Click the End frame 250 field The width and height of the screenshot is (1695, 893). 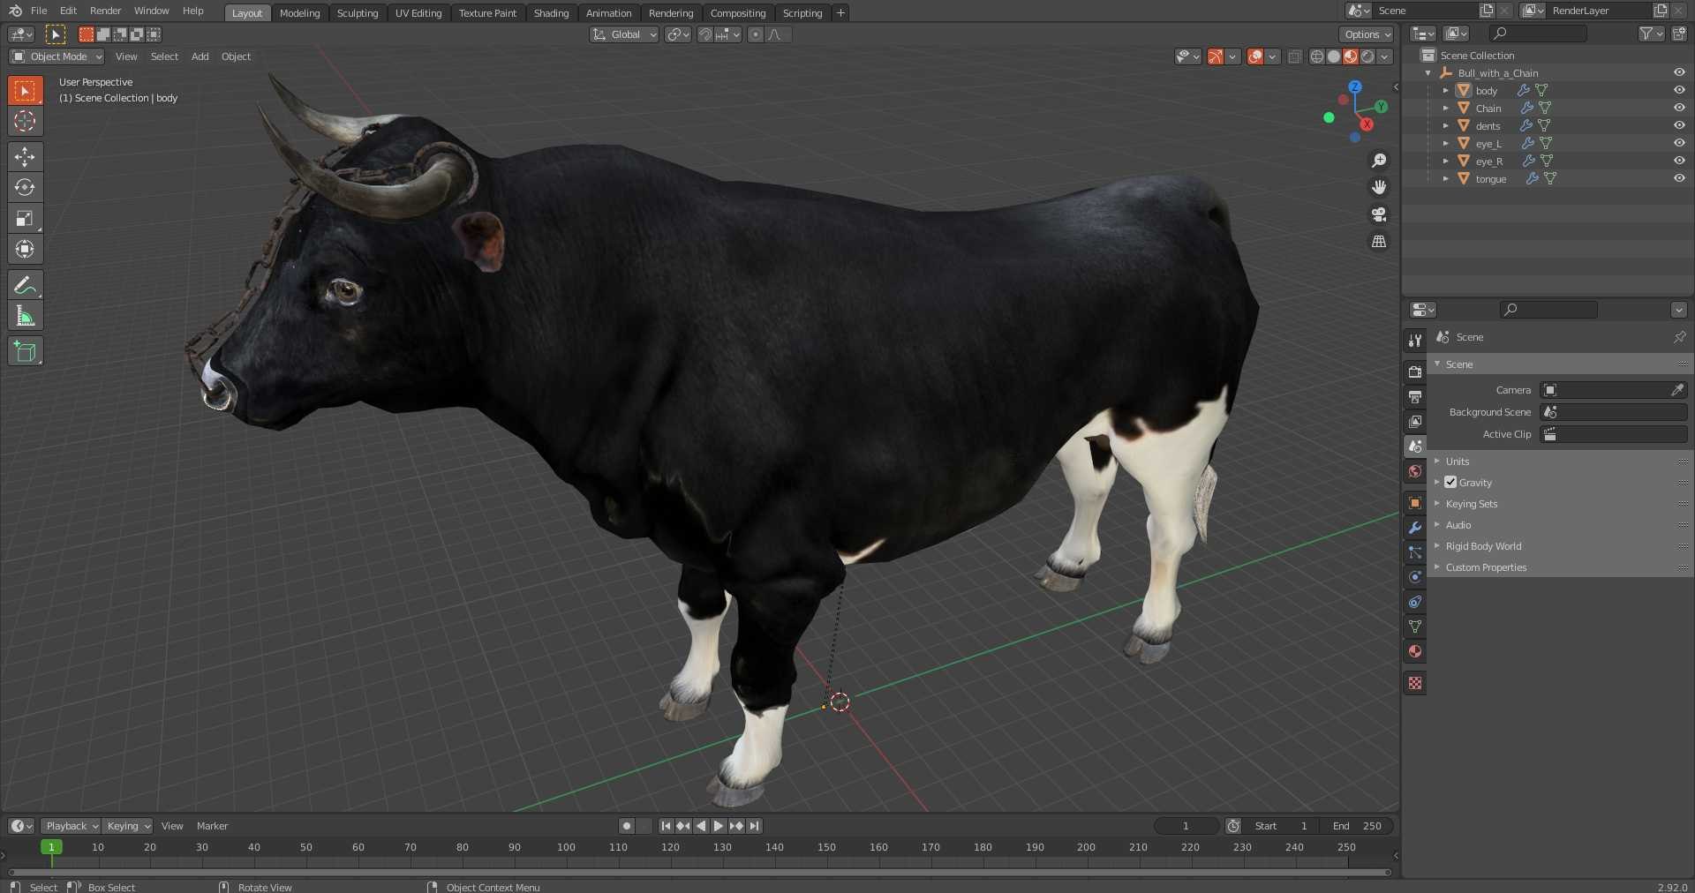coord(1358,826)
